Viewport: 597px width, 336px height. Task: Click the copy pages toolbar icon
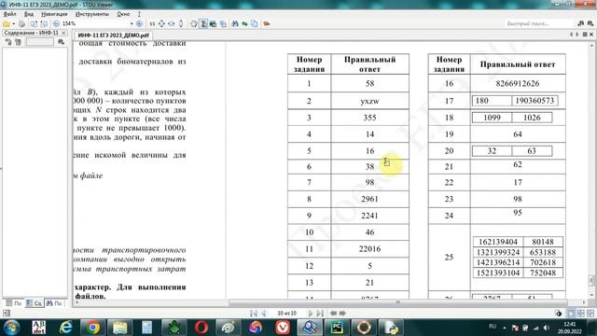pyautogui.click(x=254, y=23)
